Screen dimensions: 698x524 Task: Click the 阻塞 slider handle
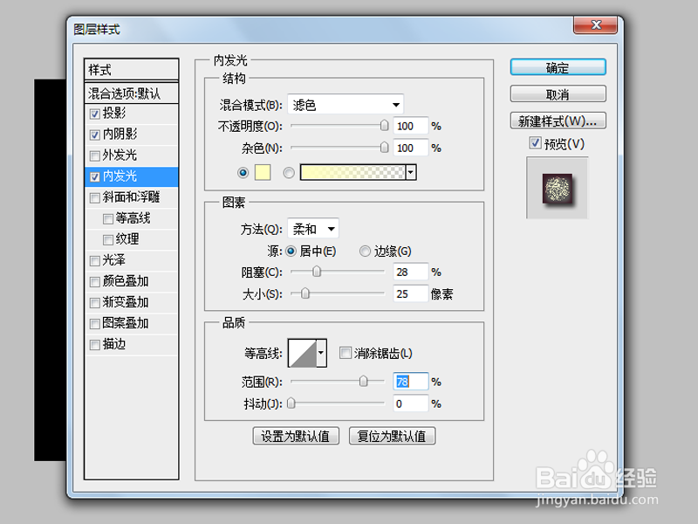click(317, 271)
